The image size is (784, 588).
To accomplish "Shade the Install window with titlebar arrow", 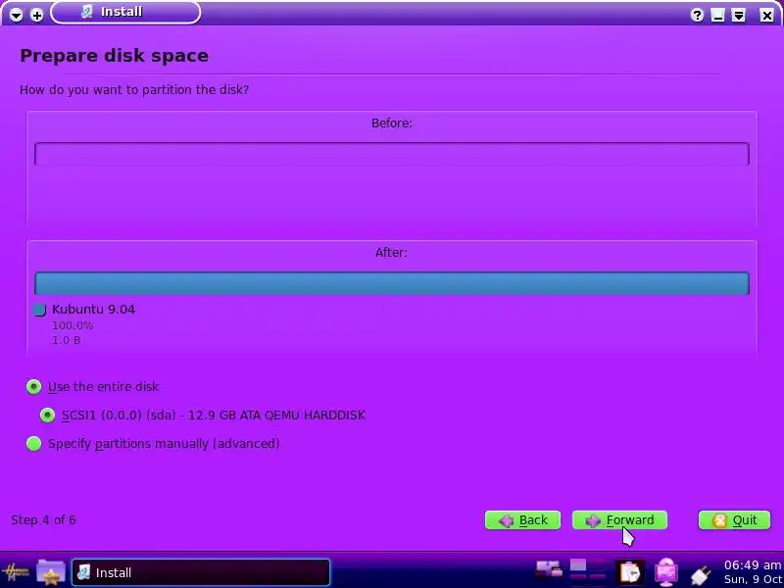I will [739, 15].
